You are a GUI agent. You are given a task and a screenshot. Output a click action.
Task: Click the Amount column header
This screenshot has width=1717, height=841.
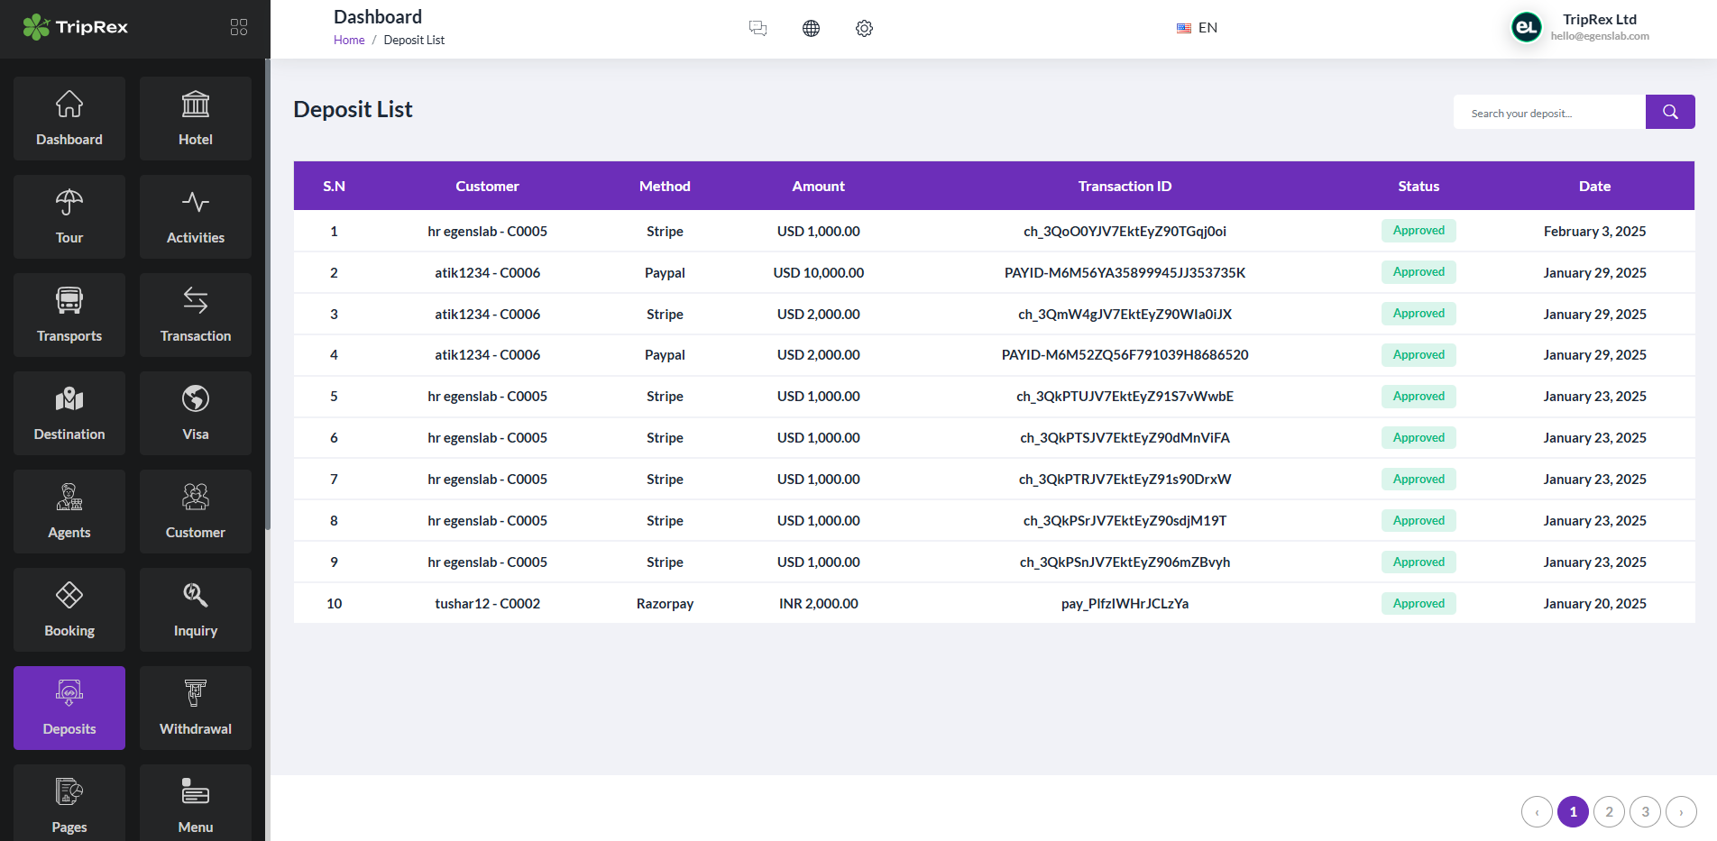click(x=818, y=186)
